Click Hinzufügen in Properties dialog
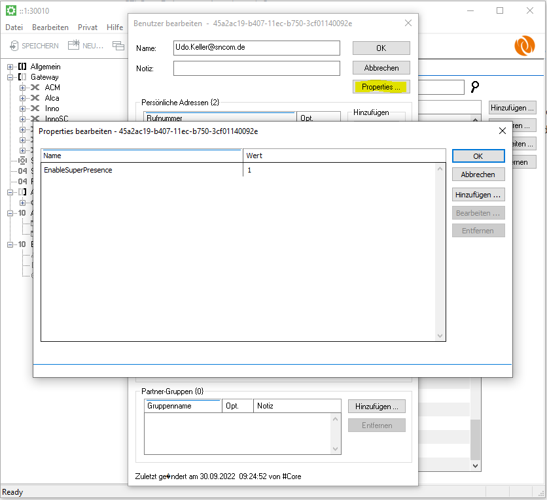This screenshot has width=547, height=500. coord(478,195)
